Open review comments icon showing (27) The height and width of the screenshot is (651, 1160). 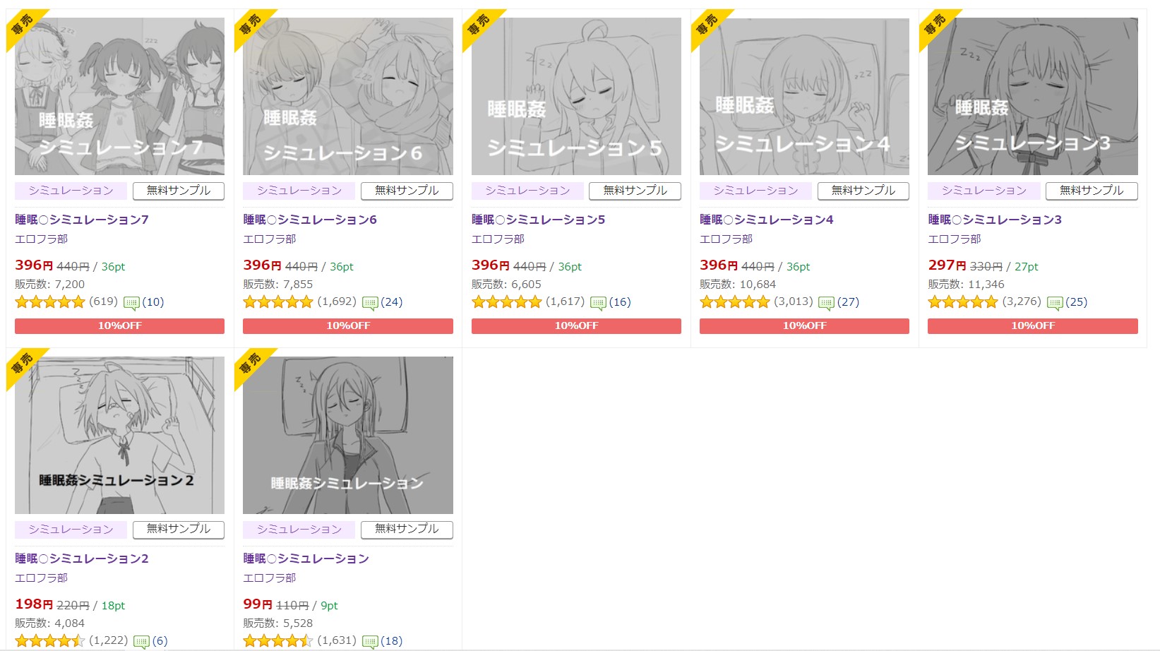[x=826, y=303]
